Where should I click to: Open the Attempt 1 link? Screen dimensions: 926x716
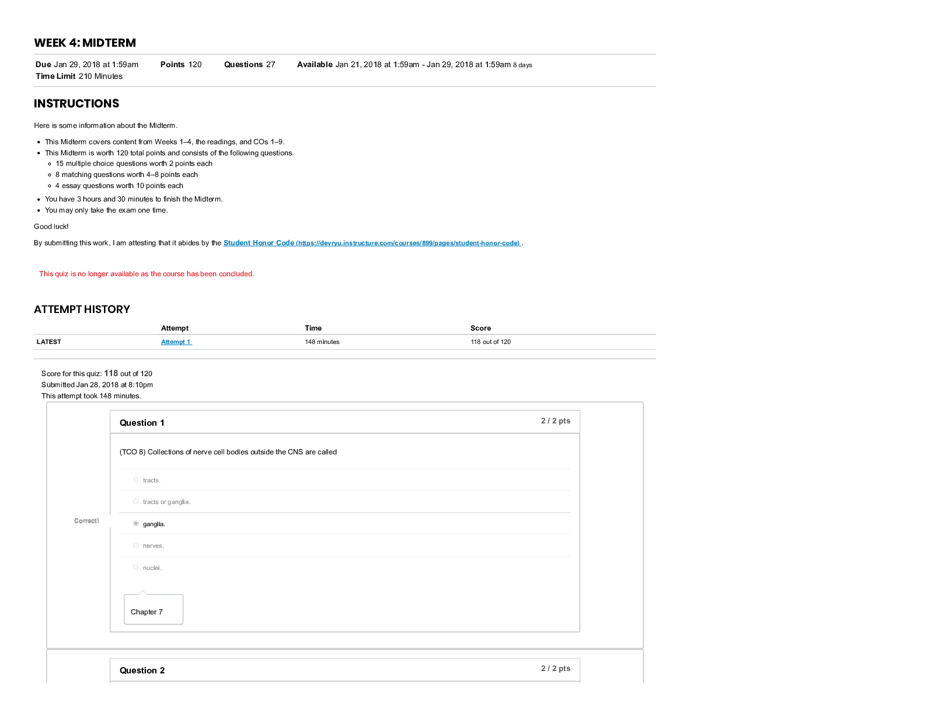coord(176,342)
